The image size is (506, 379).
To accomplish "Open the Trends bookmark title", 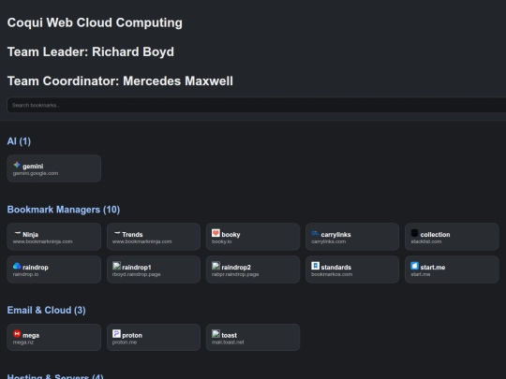I will click(x=132, y=235).
